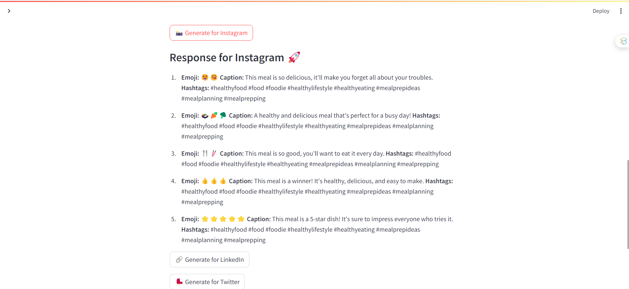Open the floating widget icon on the right edge
The image size is (629, 289).
pos(623,41)
